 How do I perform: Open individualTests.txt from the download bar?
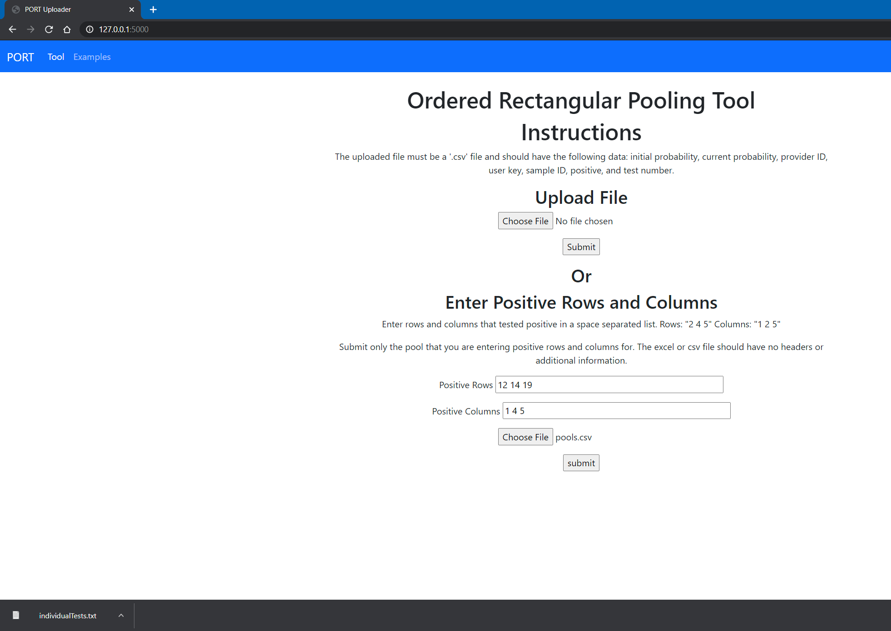67,616
